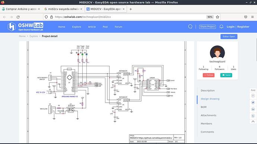This screenshot has width=257, height=144.
Task: Open the Forum nav item
Action: (x=118, y=27)
